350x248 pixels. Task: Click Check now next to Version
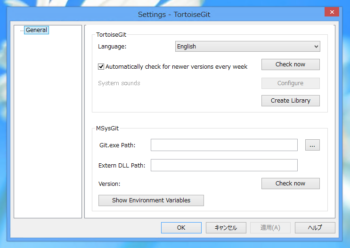click(290, 184)
